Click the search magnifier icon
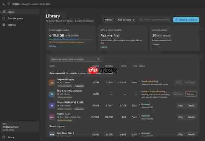 98,59
